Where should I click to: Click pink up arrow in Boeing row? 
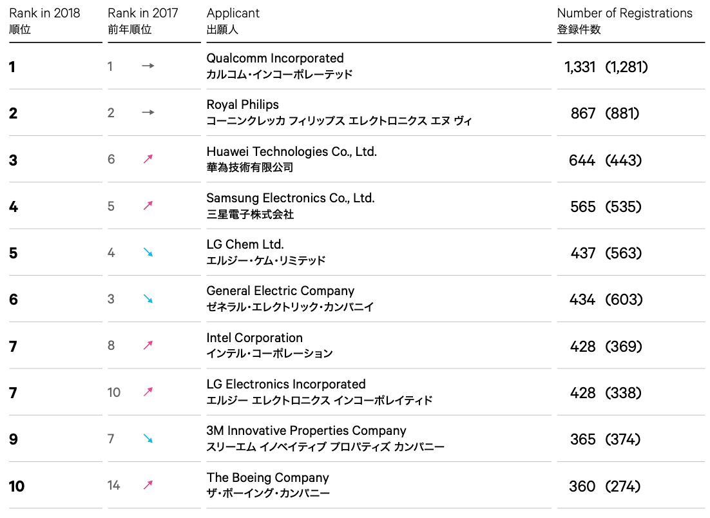pos(148,485)
